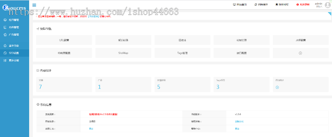Open the Tags count card showing 3
The image size is (332, 137).
(242, 84)
